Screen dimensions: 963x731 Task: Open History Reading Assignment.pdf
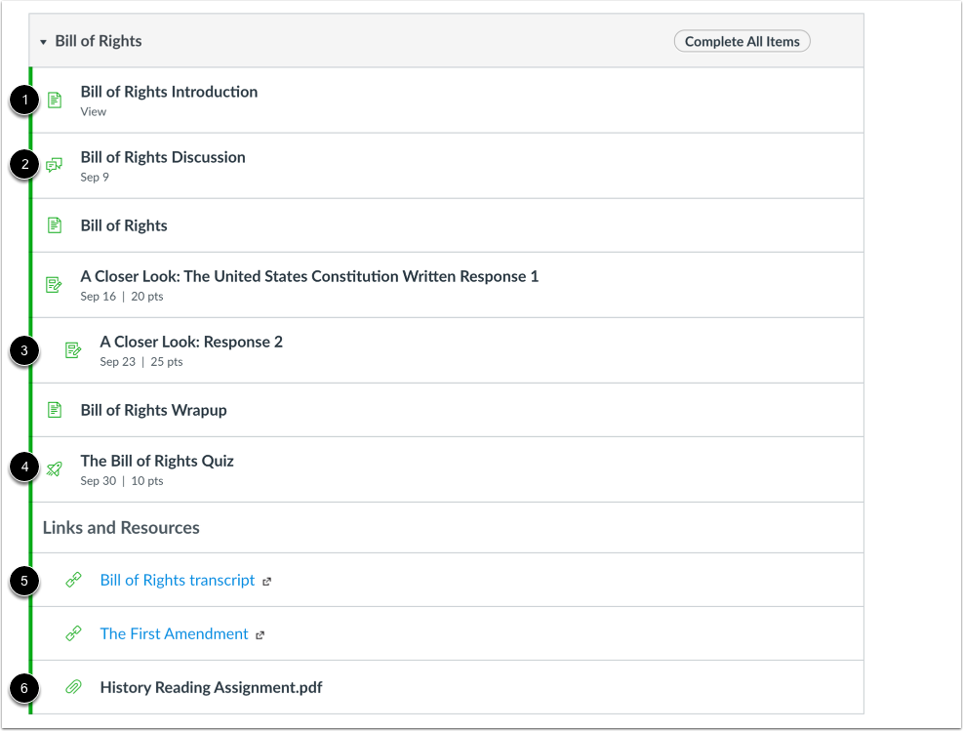click(211, 687)
